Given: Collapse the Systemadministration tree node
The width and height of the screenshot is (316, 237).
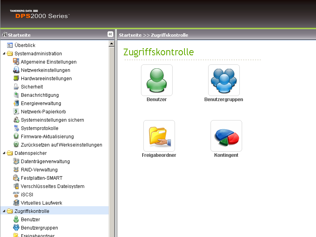Looking at the screenshot, I should click(4, 53).
